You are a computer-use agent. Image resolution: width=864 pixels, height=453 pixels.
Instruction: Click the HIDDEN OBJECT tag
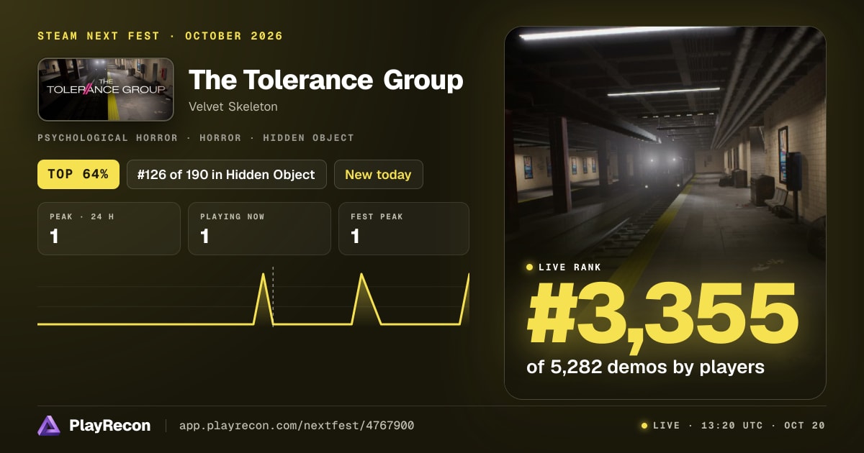coord(308,137)
